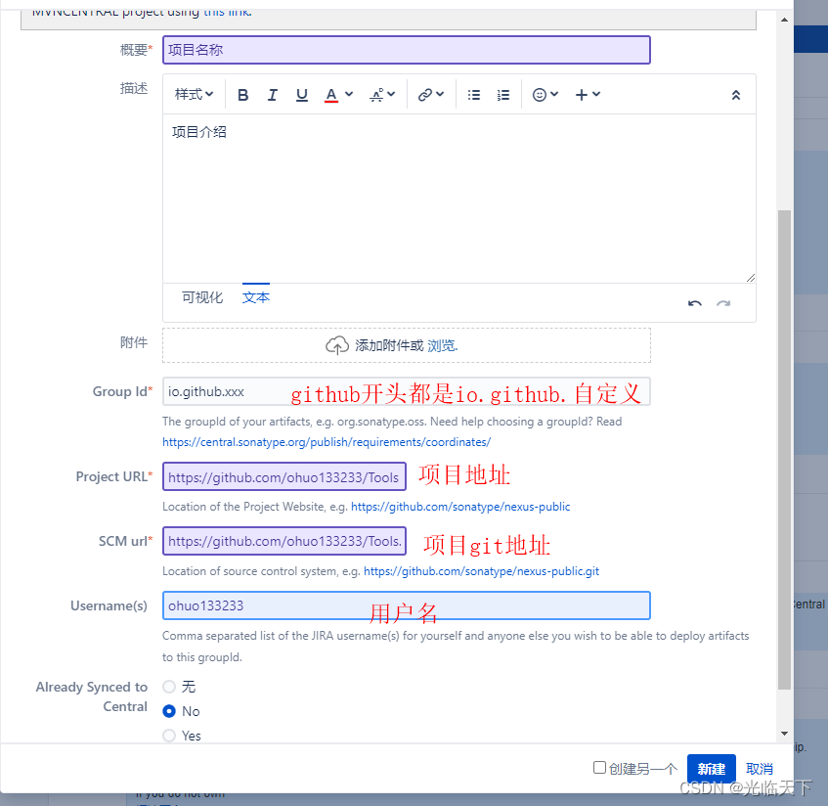This screenshot has height=806, width=828.
Task: Insert a numbered list
Action: pyautogui.click(x=503, y=95)
